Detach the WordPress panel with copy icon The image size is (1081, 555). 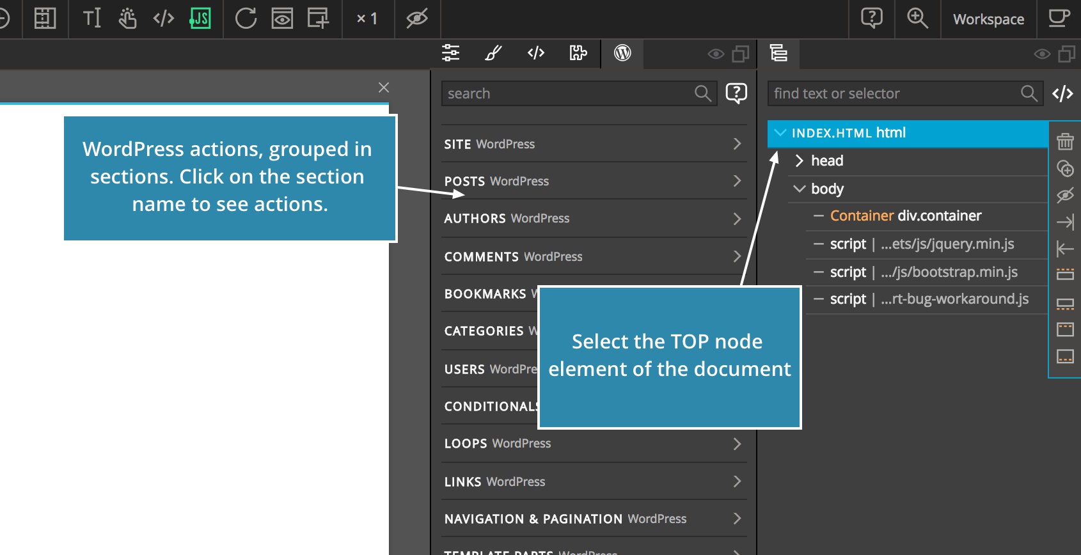click(741, 54)
